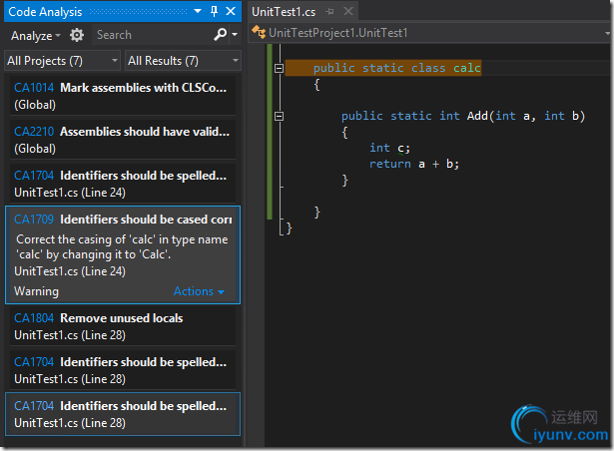This screenshot has width=614, height=451.
Task: Open the Code Analysis window position menu
Action: click(x=198, y=11)
